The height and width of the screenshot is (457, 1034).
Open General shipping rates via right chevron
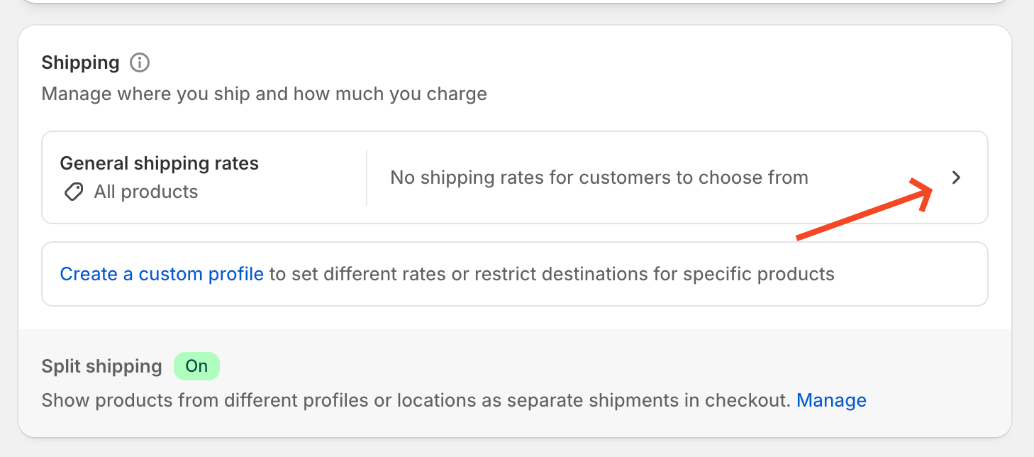click(x=956, y=177)
